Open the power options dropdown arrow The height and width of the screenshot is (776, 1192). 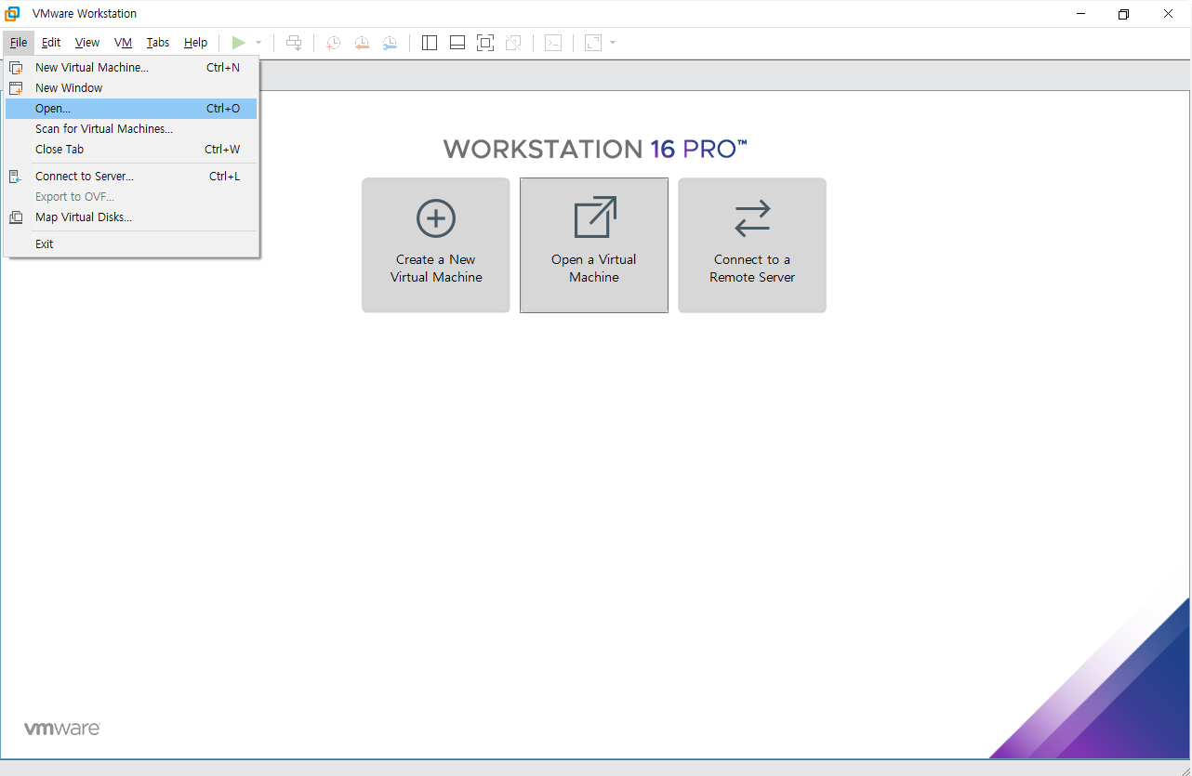click(x=258, y=43)
